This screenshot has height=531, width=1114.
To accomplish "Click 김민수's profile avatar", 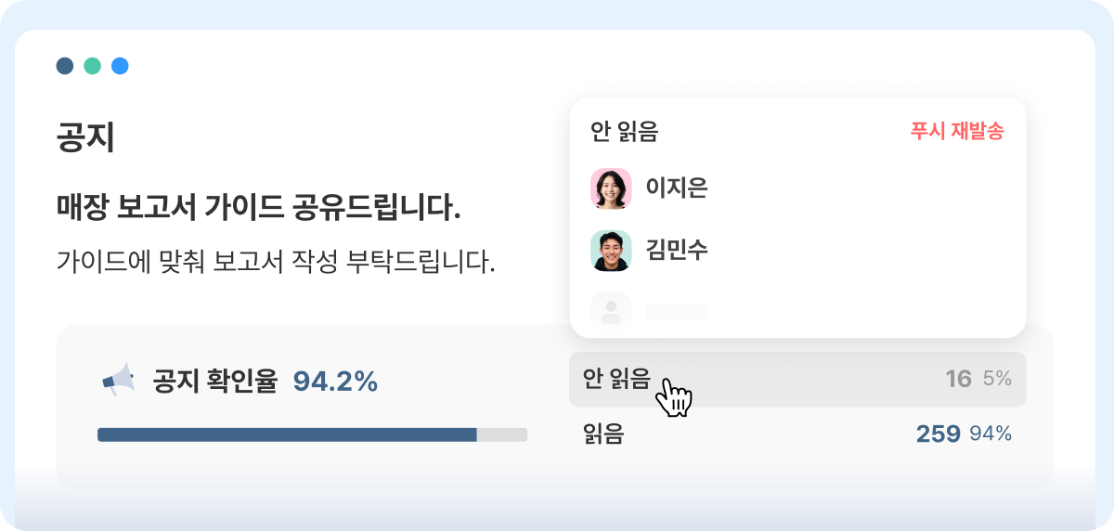I will pos(611,251).
